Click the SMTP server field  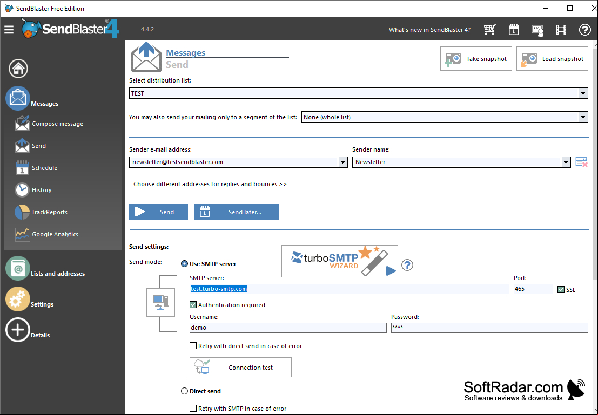click(x=350, y=289)
